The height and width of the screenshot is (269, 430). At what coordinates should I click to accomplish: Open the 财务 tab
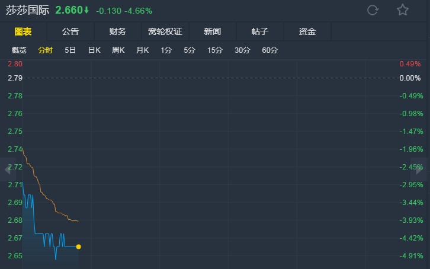(117, 31)
